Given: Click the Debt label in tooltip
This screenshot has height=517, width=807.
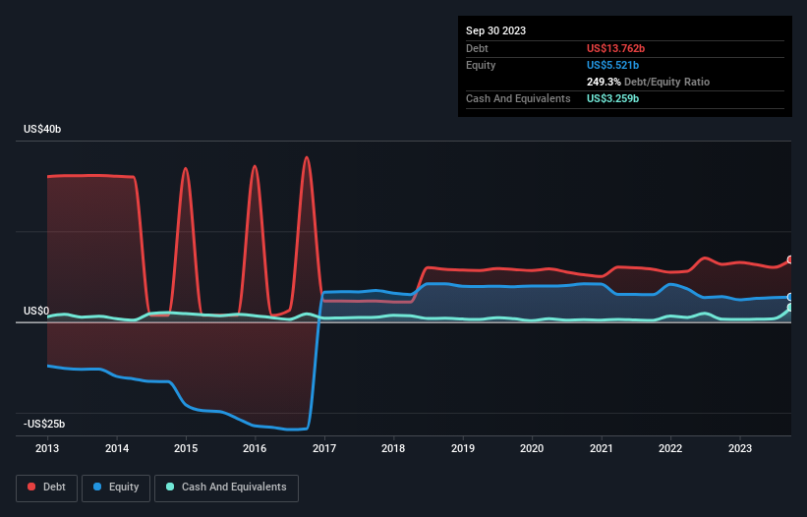Looking at the screenshot, I should pos(477,48).
